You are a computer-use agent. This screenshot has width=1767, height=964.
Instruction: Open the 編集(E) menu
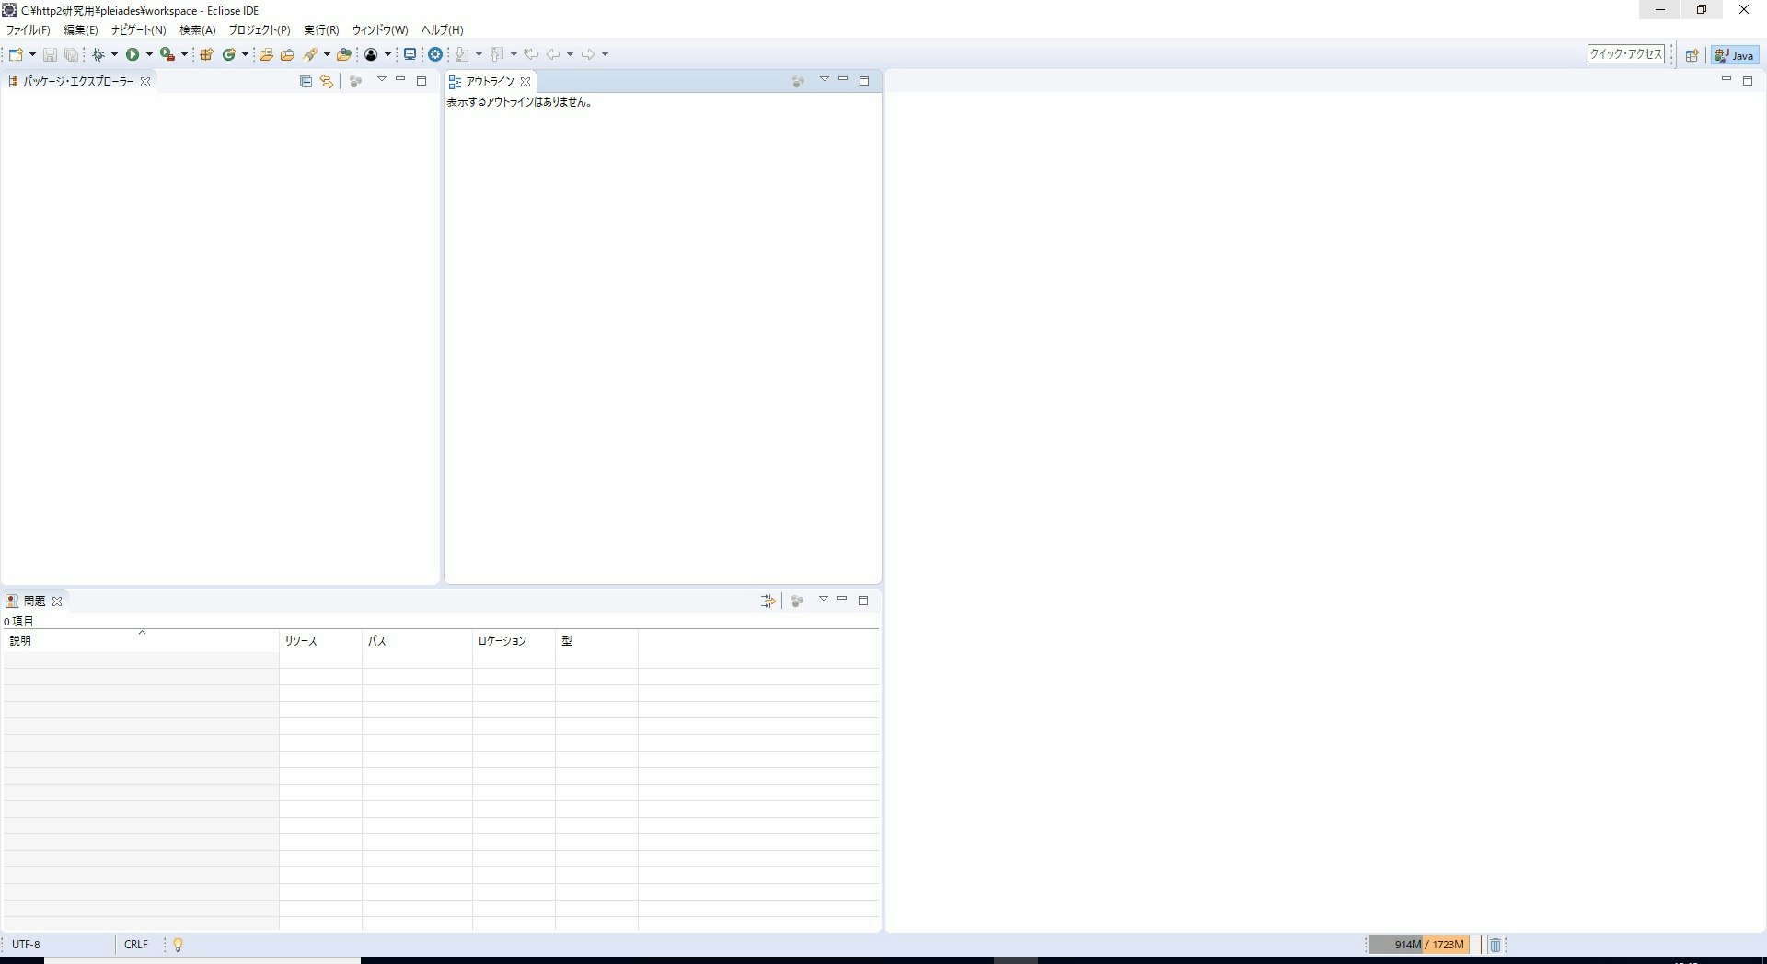click(81, 30)
